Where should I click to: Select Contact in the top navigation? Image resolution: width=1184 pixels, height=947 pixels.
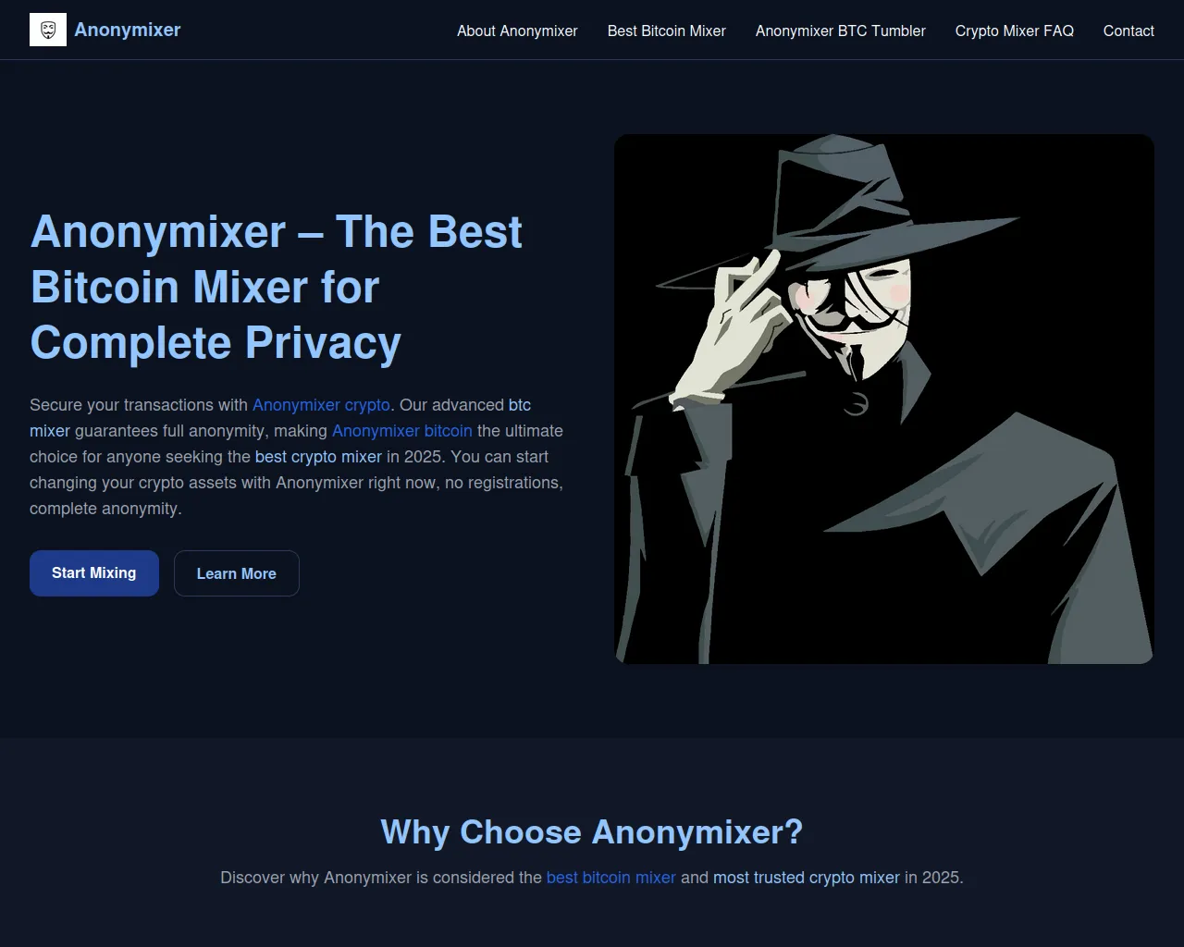[1128, 31]
